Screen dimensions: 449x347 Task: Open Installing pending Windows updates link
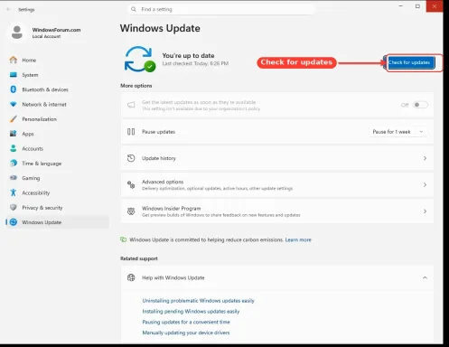(x=191, y=311)
